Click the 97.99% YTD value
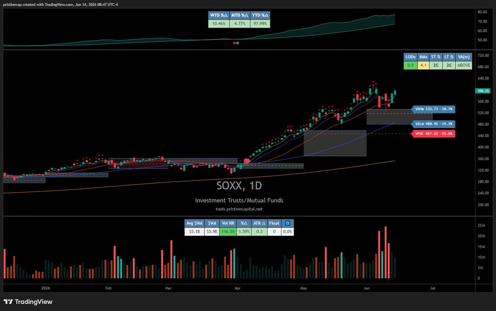The image size is (496, 311). click(260, 24)
